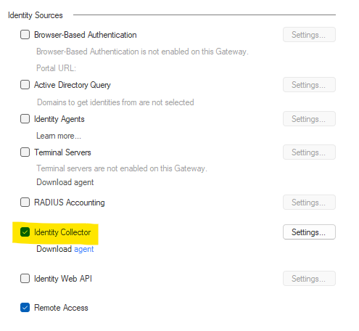
Task: Click Settings beside Active Directory Query
Action: point(309,85)
